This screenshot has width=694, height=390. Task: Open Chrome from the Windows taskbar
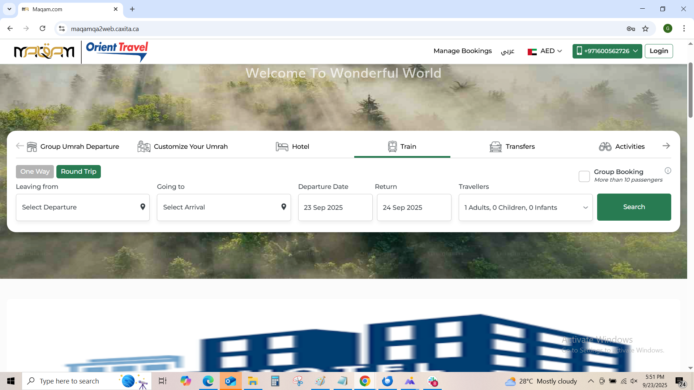click(x=365, y=381)
